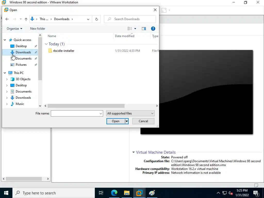Expand the address bar path history dropdown
The image size is (264, 198).
88,19
